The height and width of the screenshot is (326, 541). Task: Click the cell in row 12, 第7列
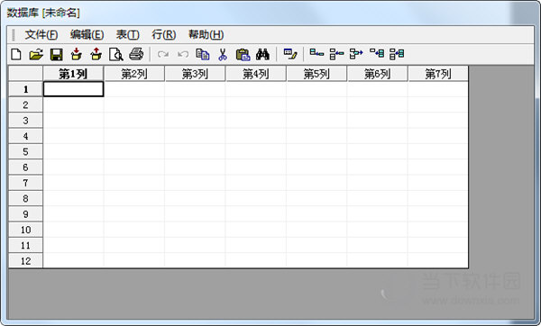coord(438,261)
